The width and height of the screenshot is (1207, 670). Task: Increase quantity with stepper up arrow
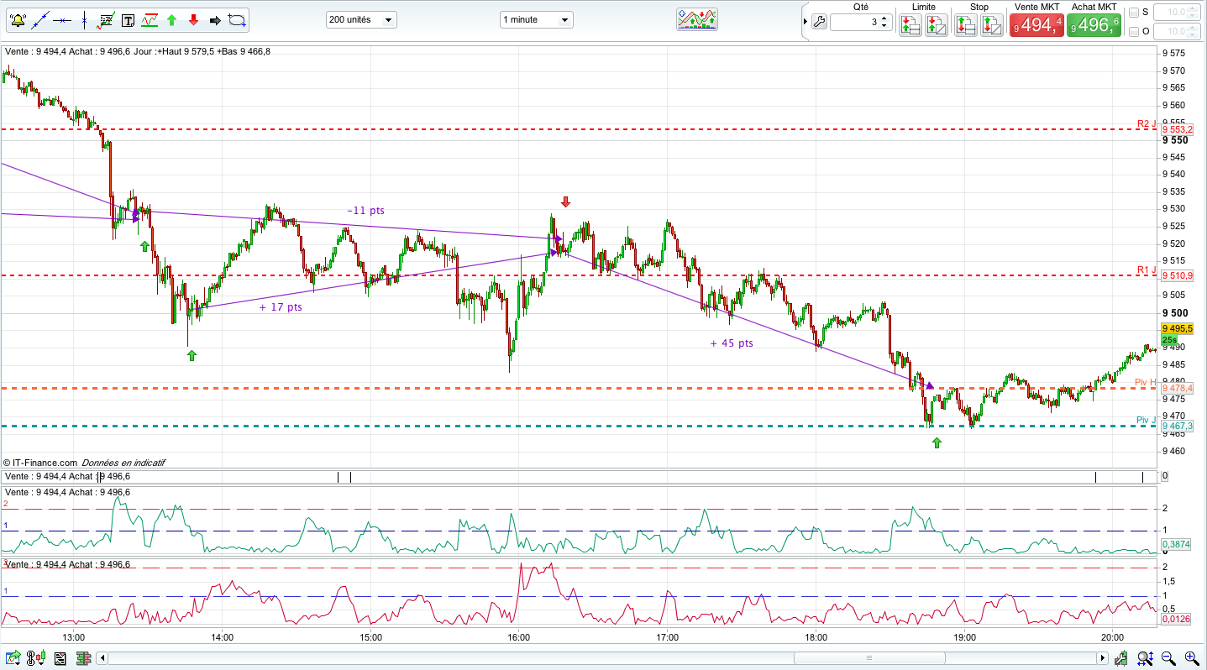tap(884, 19)
